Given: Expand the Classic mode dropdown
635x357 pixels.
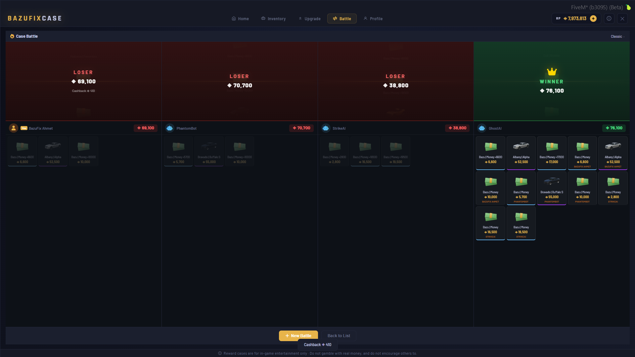Looking at the screenshot, I should coord(617,36).
